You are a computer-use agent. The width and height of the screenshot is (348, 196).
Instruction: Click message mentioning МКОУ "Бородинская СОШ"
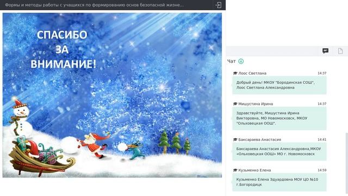279,85
